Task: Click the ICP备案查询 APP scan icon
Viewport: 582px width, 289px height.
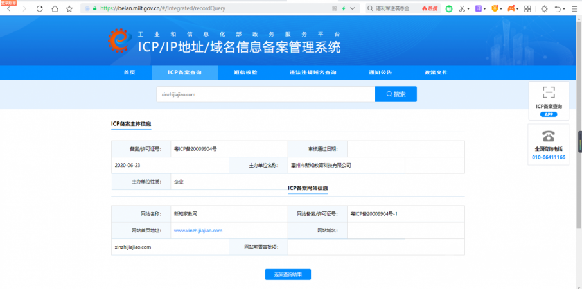Action: click(549, 92)
